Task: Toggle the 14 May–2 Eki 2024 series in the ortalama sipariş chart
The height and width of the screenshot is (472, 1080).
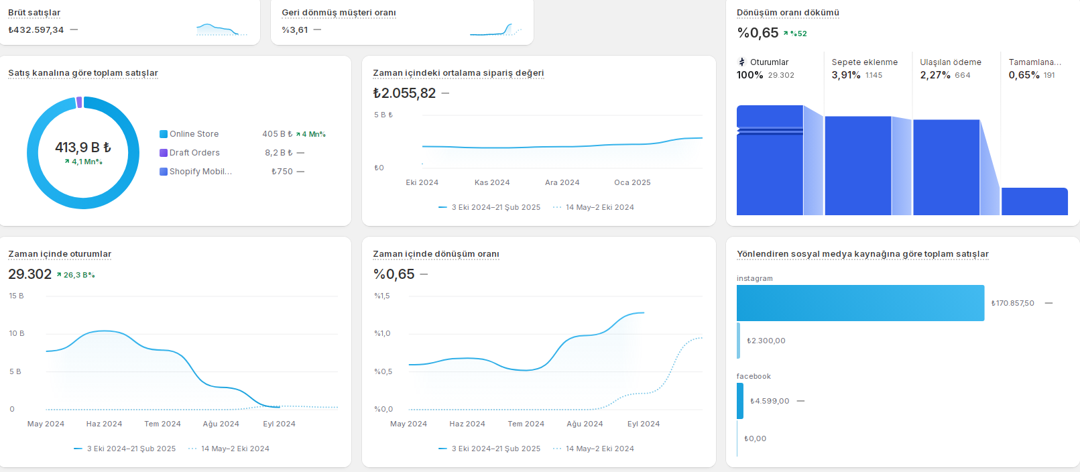Action: click(593, 207)
